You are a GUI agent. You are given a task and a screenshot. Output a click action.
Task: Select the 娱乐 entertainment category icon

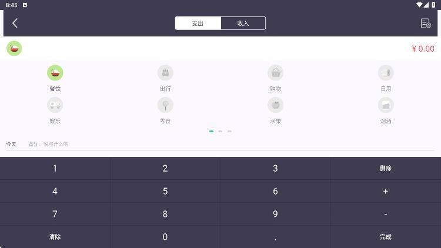coord(55,105)
